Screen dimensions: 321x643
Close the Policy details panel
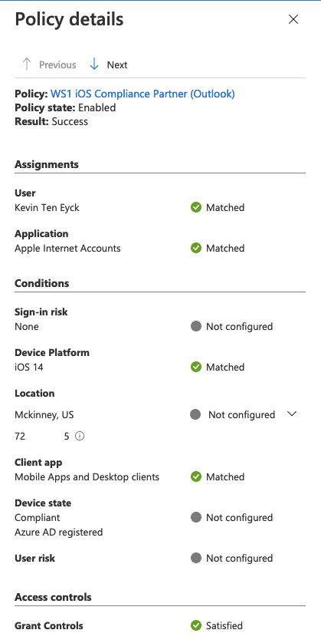click(293, 19)
